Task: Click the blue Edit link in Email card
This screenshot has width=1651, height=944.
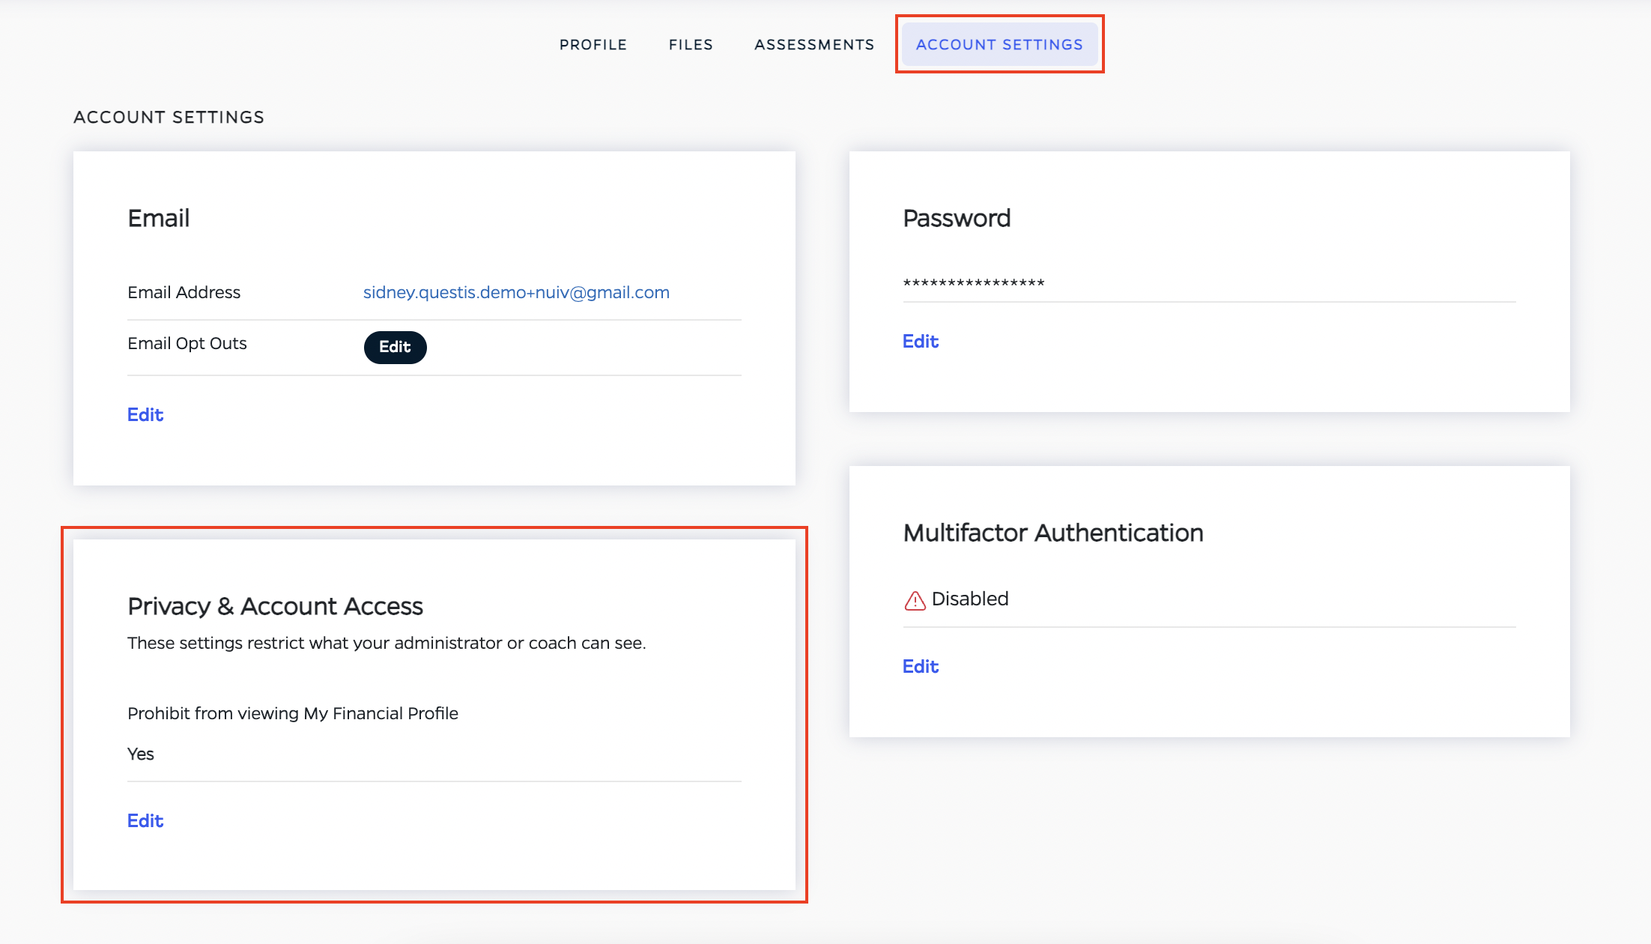Action: coord(145,415)
